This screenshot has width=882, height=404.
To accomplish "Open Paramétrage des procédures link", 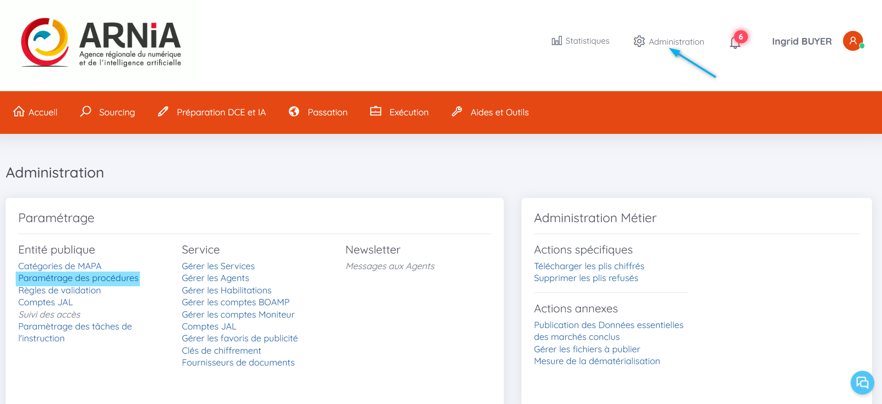I will pos(78,278).
